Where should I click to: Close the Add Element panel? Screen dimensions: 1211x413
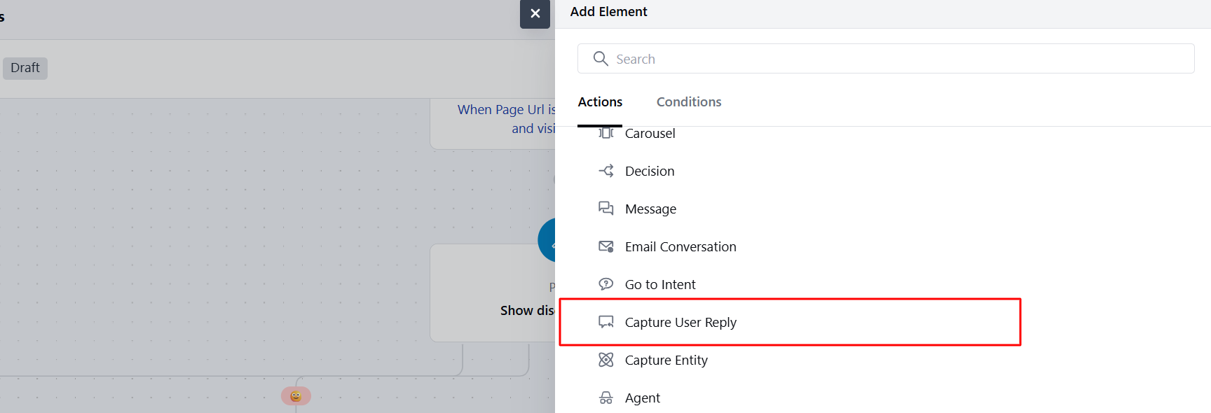(535, 14)
